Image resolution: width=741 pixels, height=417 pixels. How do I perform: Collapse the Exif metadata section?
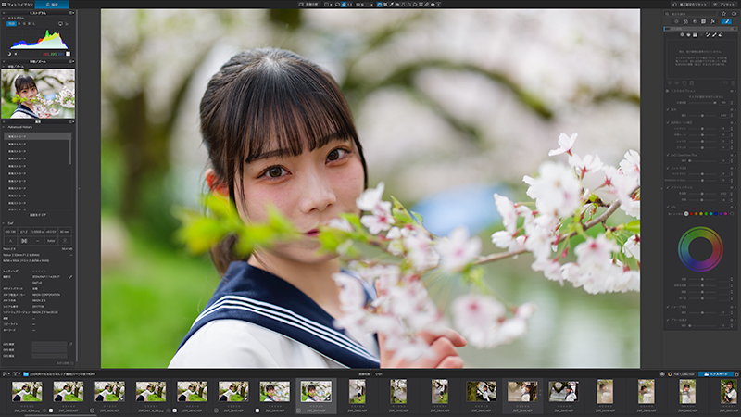(x=4, y=223)
